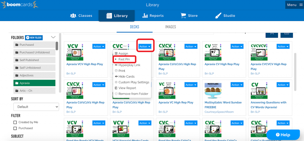304x141 pixels.
Task: Open the Apraxia VC High Rep Play link
Action: pos(176,102)
